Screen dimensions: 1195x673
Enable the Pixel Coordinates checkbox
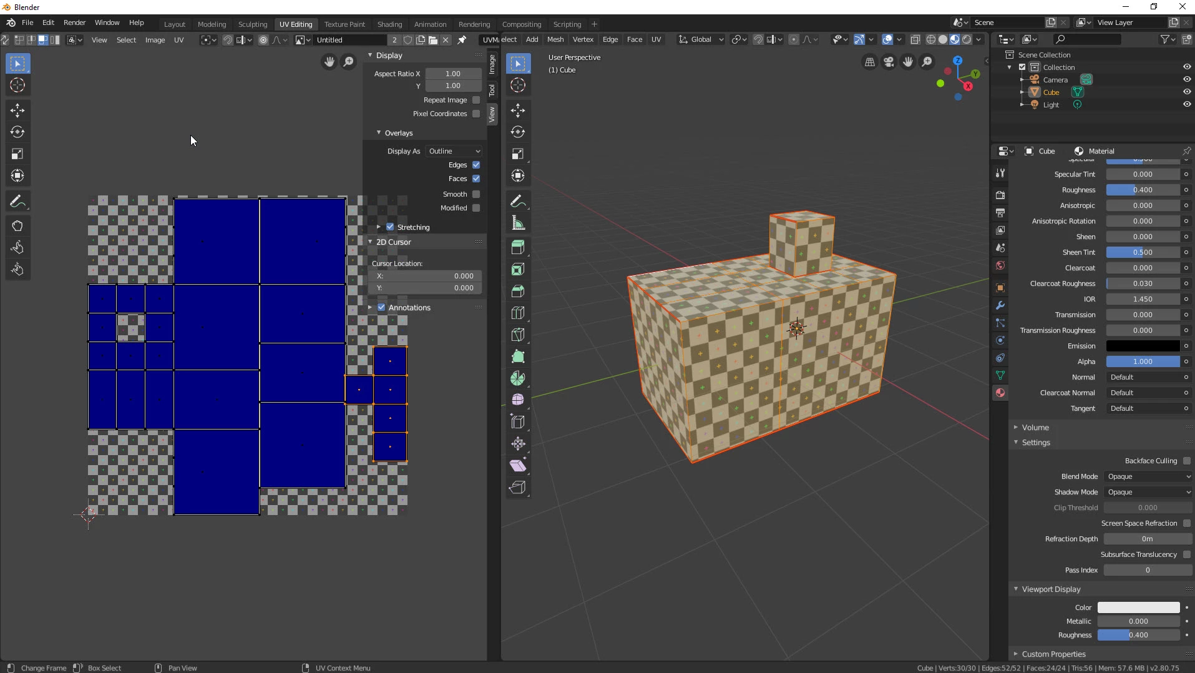click(x=476, y=114)
